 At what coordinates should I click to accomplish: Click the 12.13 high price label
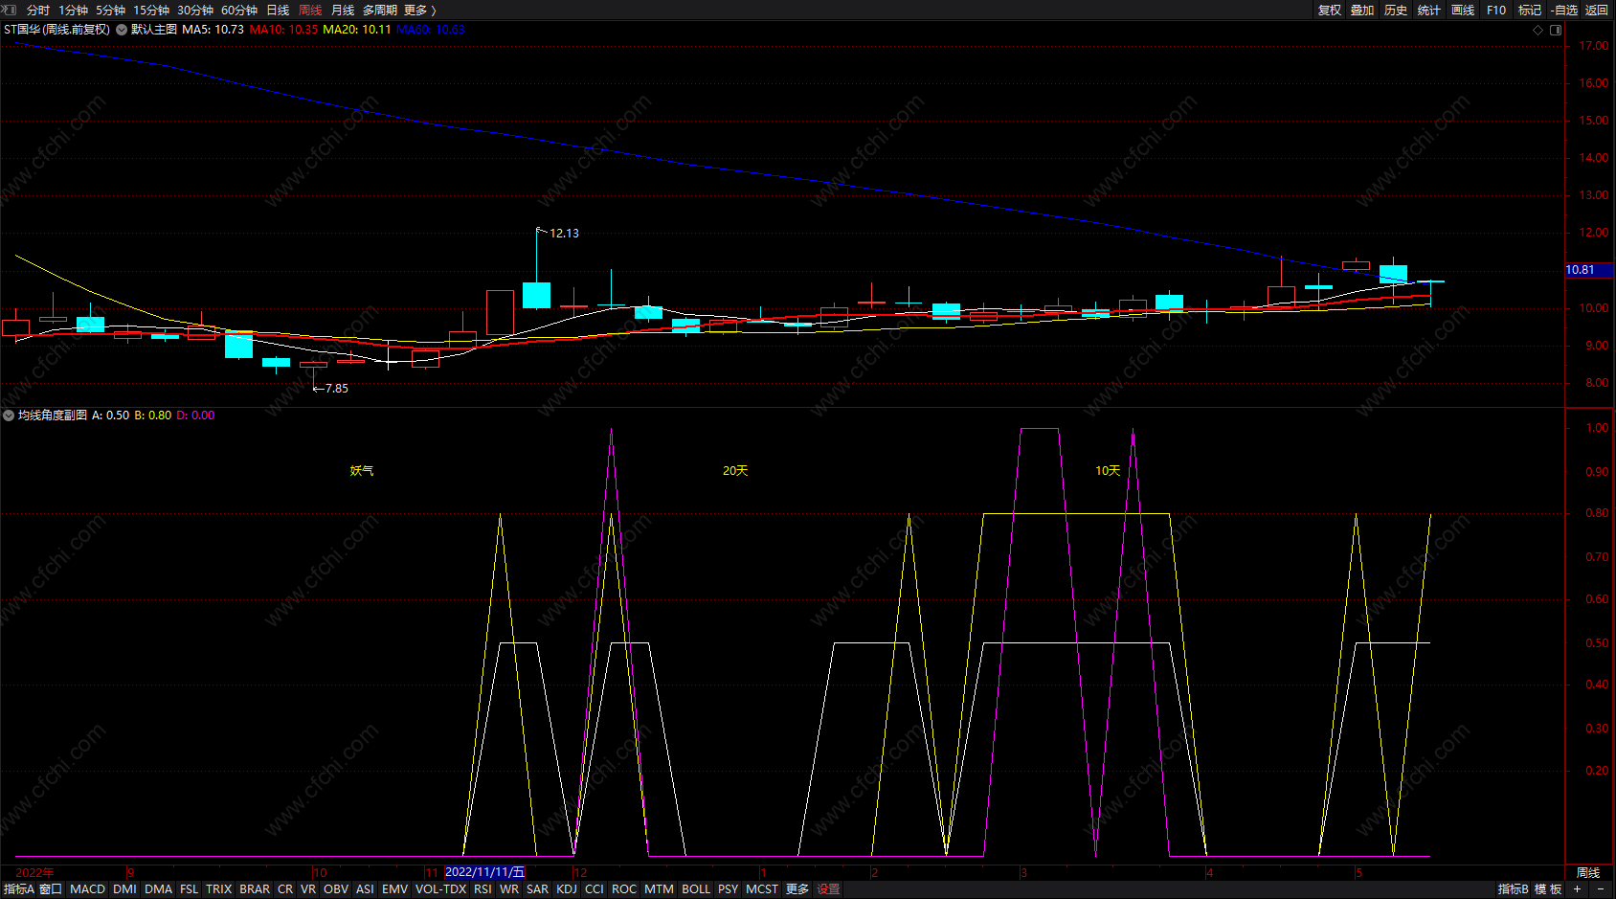click(564, 234)
